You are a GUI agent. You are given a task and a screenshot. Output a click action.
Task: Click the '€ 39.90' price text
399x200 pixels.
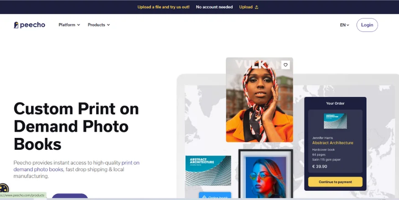[x=320, y=167]
